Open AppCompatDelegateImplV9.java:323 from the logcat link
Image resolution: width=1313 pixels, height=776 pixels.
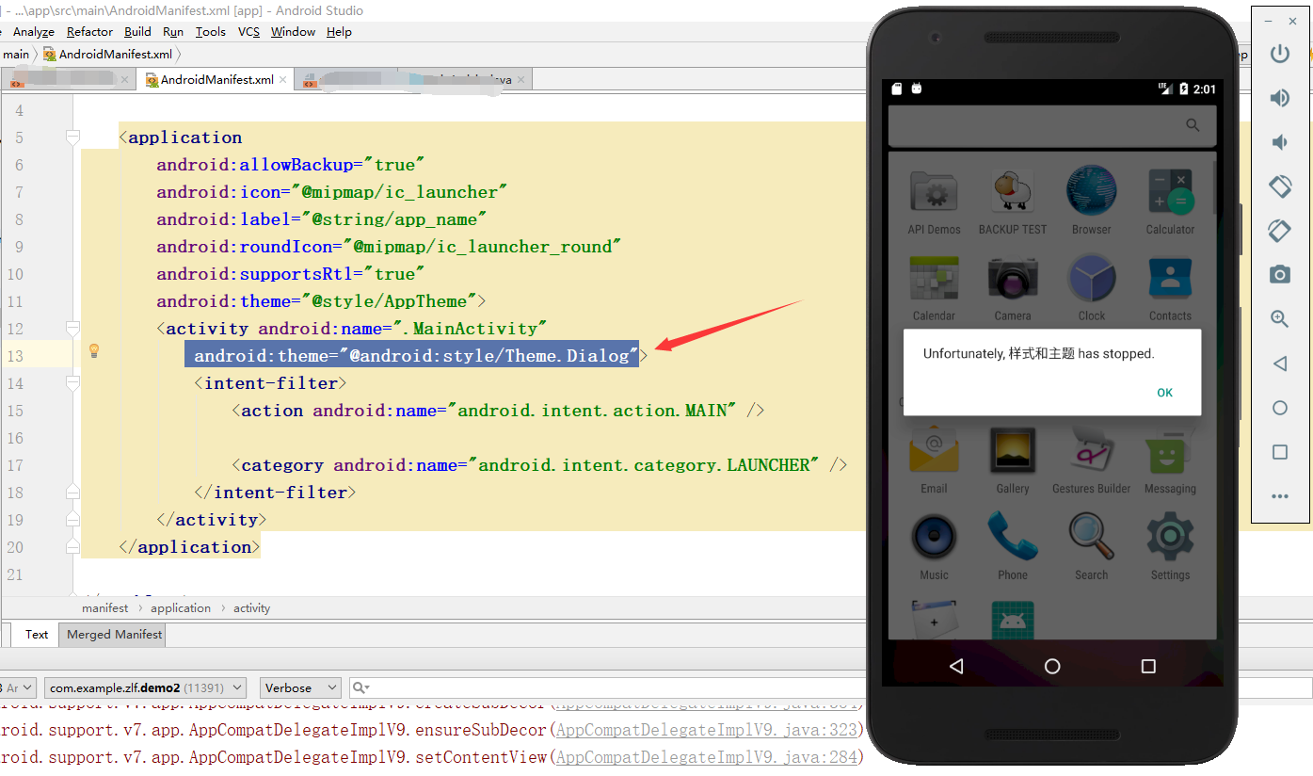(707, 729)
